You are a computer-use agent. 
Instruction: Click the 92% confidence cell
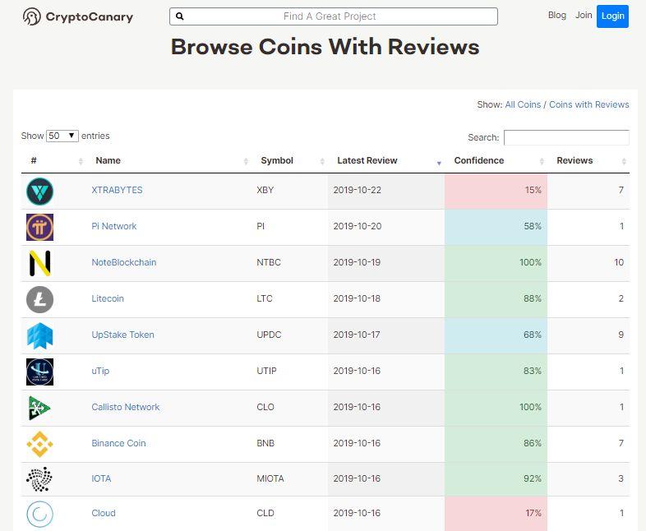(x=496, y=478)
